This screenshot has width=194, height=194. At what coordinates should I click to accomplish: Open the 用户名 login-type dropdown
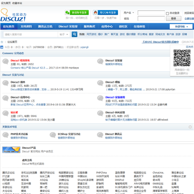coord(129,13)
